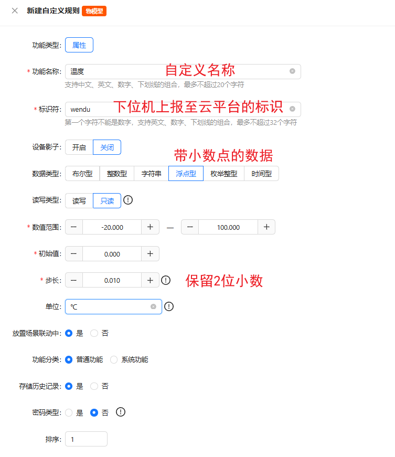Select 否 for 放置场景联动中
The width and height of the screenshot is (395, 457).
click(94, 333)
